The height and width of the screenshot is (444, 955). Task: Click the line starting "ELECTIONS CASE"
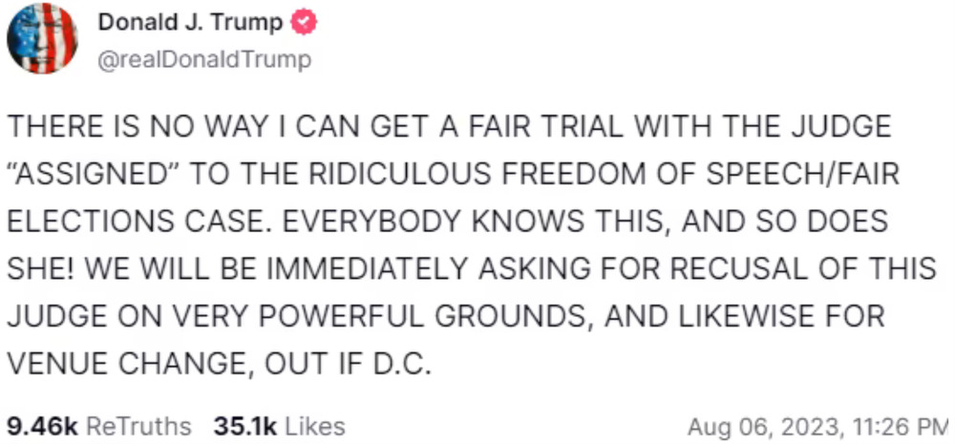tap(447, 222)
